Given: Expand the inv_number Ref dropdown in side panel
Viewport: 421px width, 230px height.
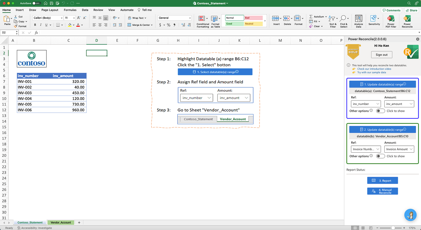Looking at the screenshot, I should pyautogui.click(x=366, y=104).
